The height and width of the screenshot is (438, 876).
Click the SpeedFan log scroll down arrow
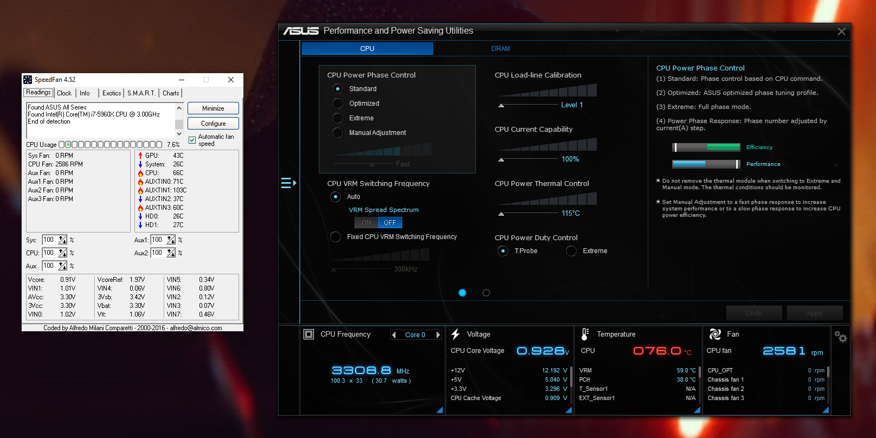179,133
